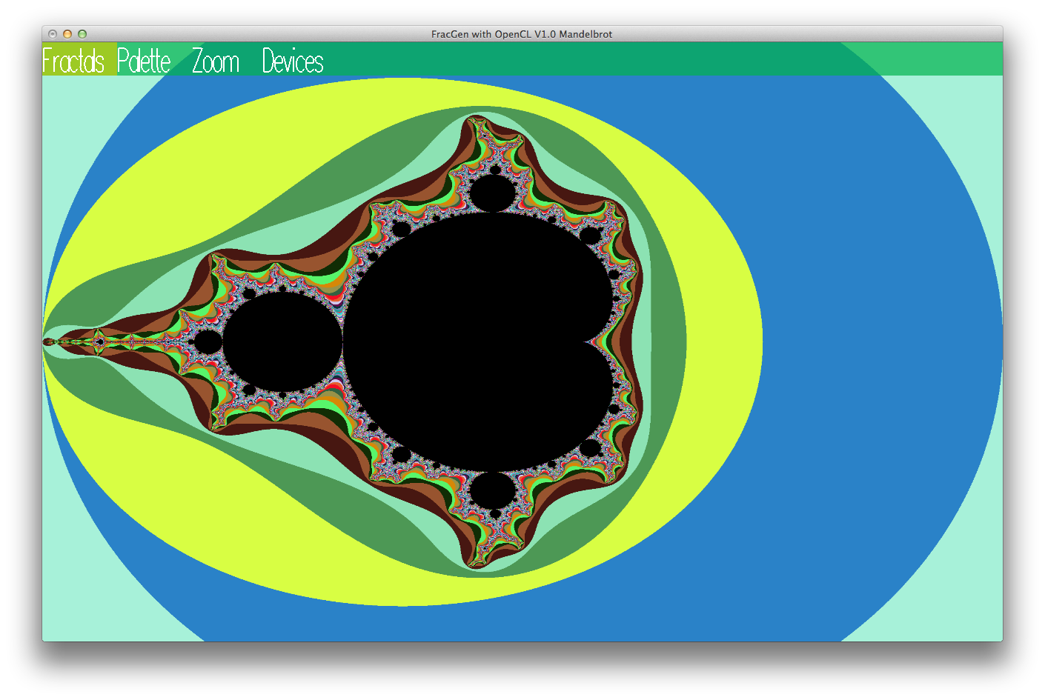Click the dark green color band
This screenshot has width=1045, height=700.
coord(671,341)
